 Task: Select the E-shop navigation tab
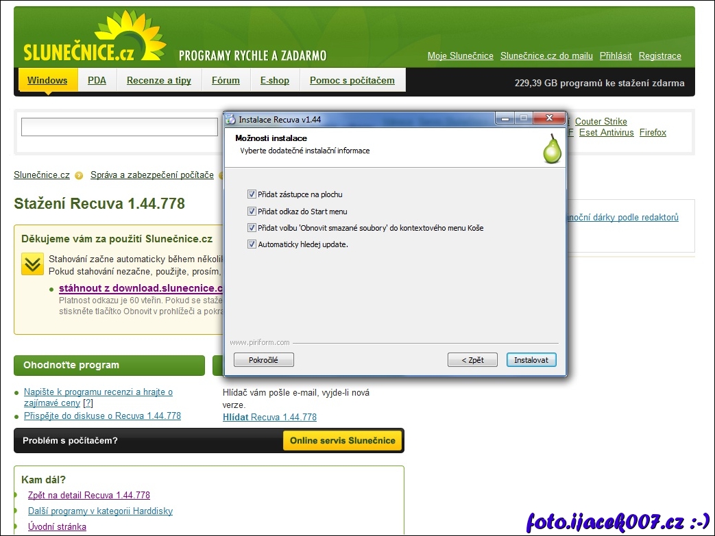pyautogui.click(x=274, y=80)
